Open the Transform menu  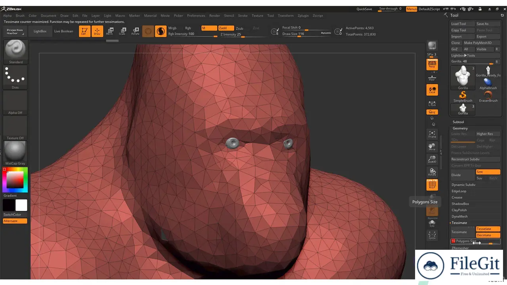click(x=286, y=15)
